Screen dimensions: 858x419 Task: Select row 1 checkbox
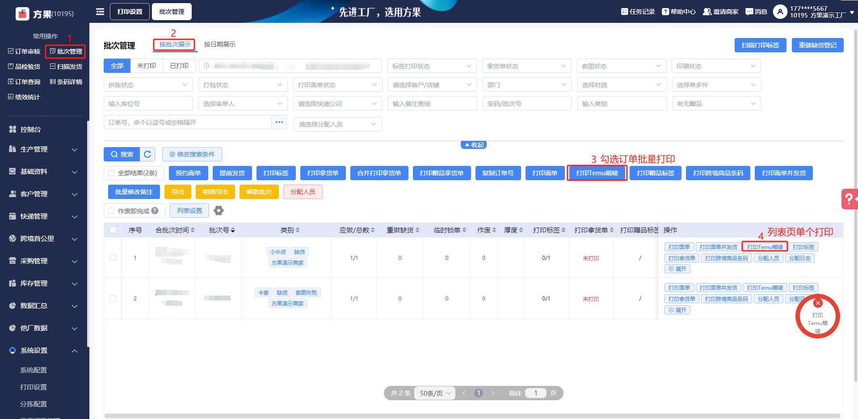(x=113, y=258)
